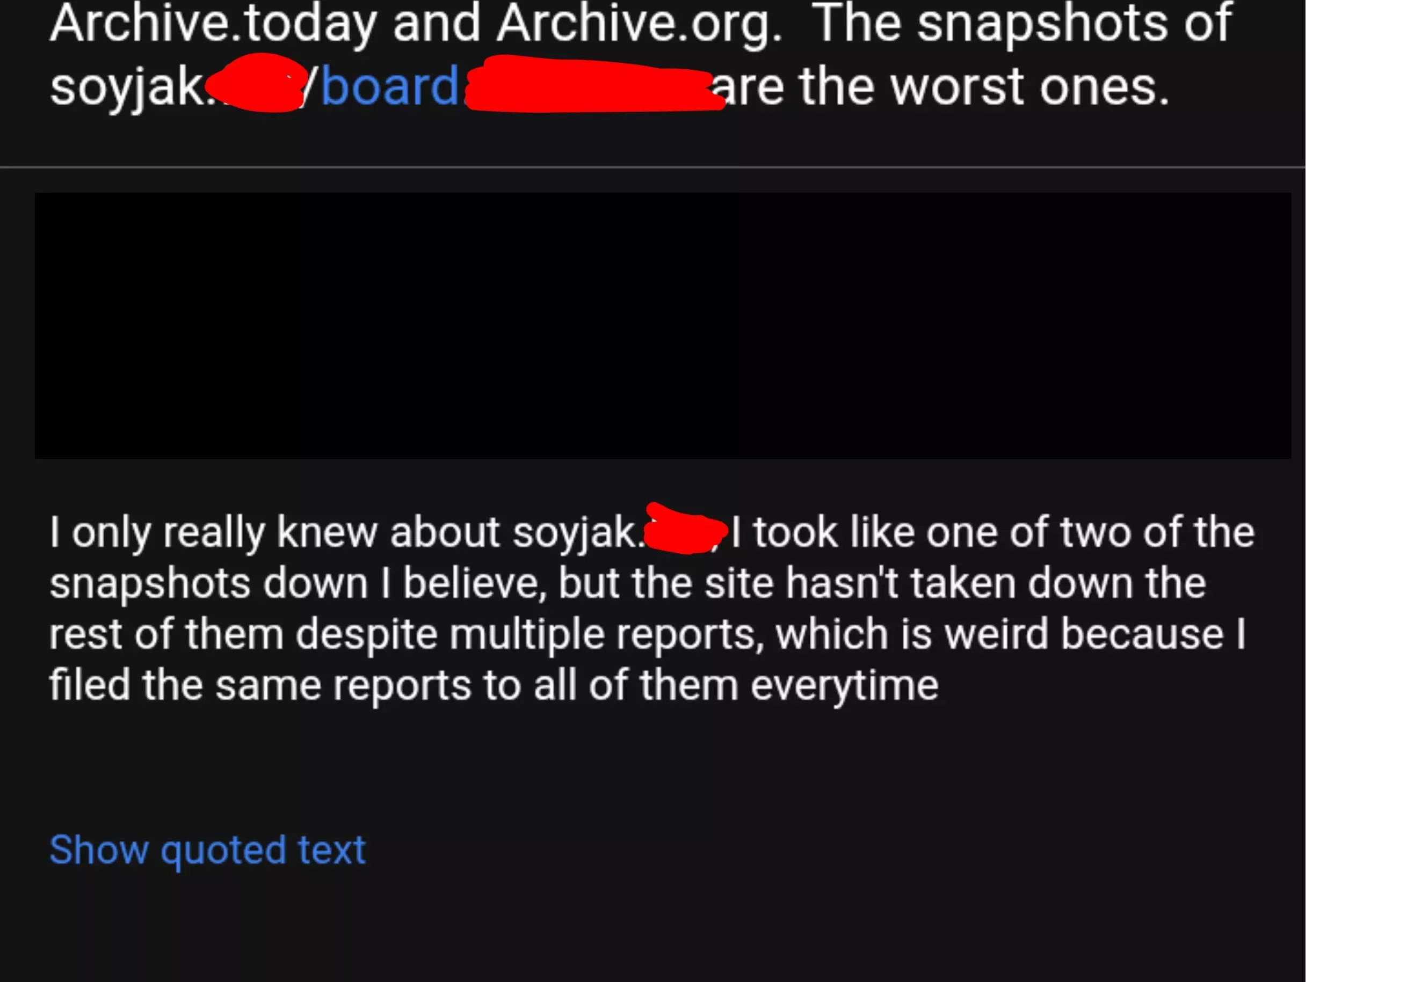
Task: Click the divider line between messages
Action: tap(652, 166)
